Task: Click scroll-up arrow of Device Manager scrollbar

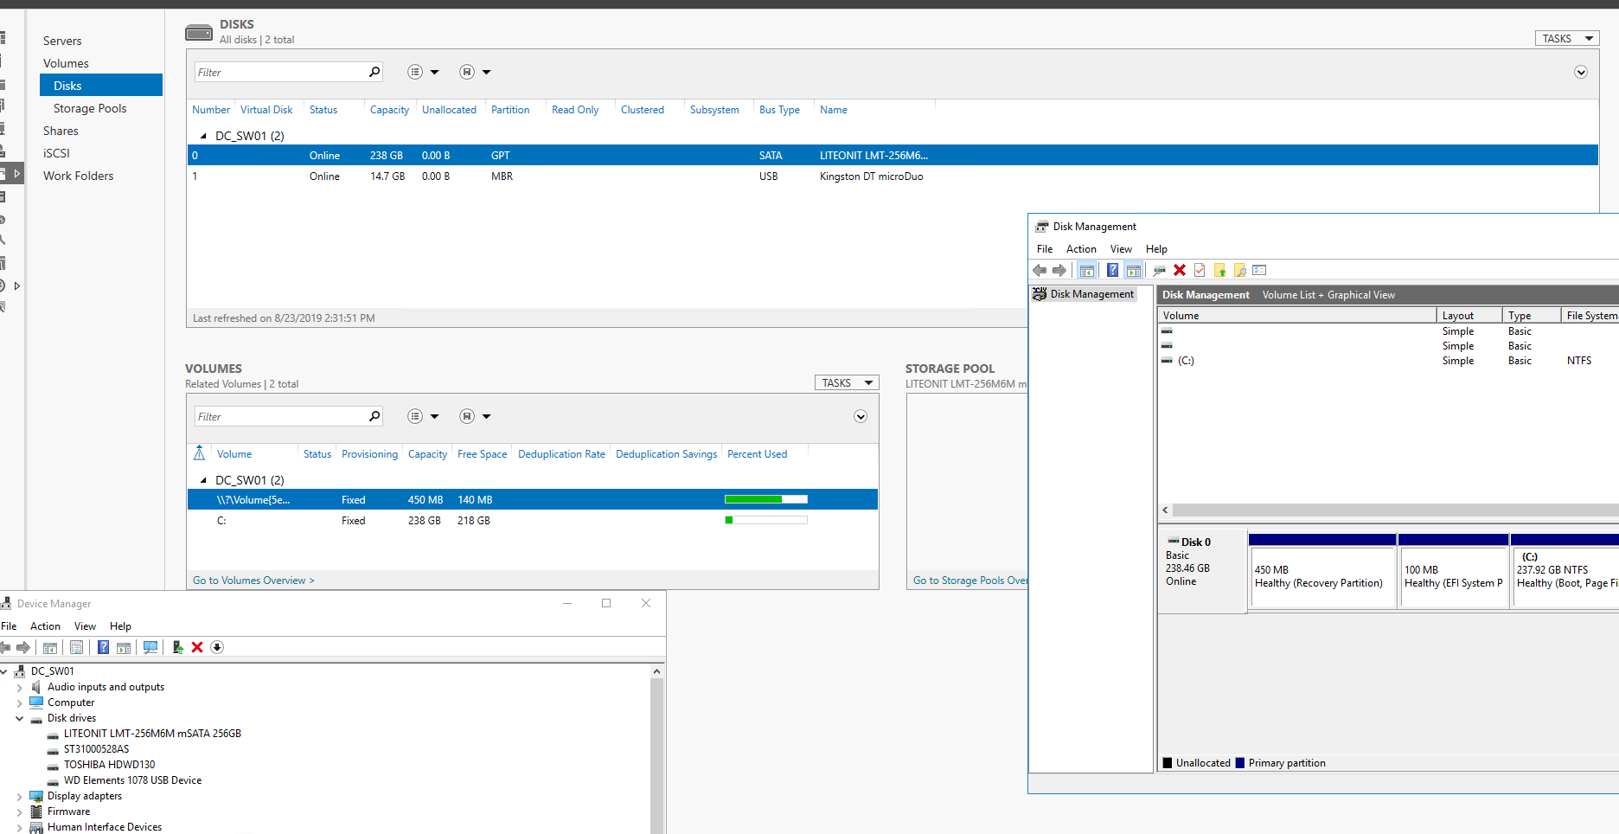Action: pos(657,671)
